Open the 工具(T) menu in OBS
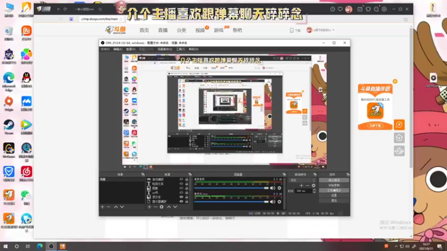447x251 pixels. (180, 49)
